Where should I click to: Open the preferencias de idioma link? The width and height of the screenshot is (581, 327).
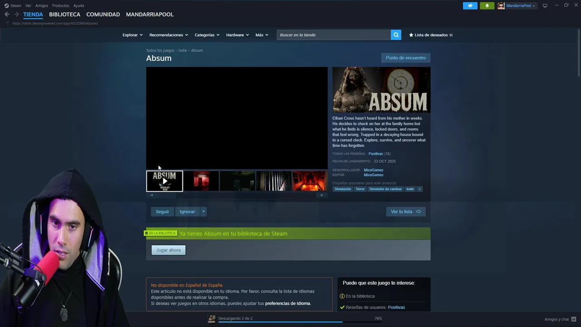click(x=287, y=303)
